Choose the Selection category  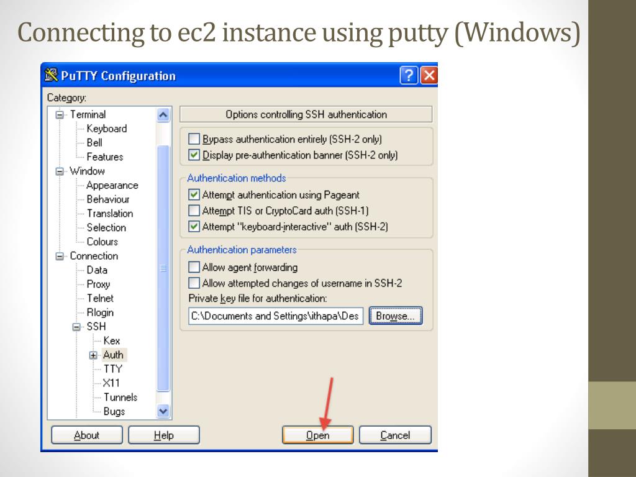(106, 227)
